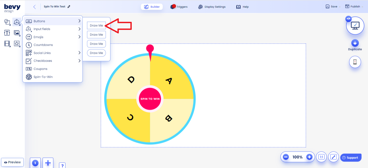Image resolution: width=368 pixels, height=168 pixels.
Task: Select the Text tool in the left toolbar
Action: click(7, 33)
